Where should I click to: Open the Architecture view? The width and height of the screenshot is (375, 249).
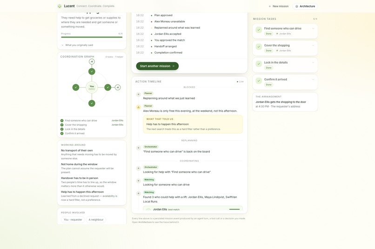pos(305,6)
